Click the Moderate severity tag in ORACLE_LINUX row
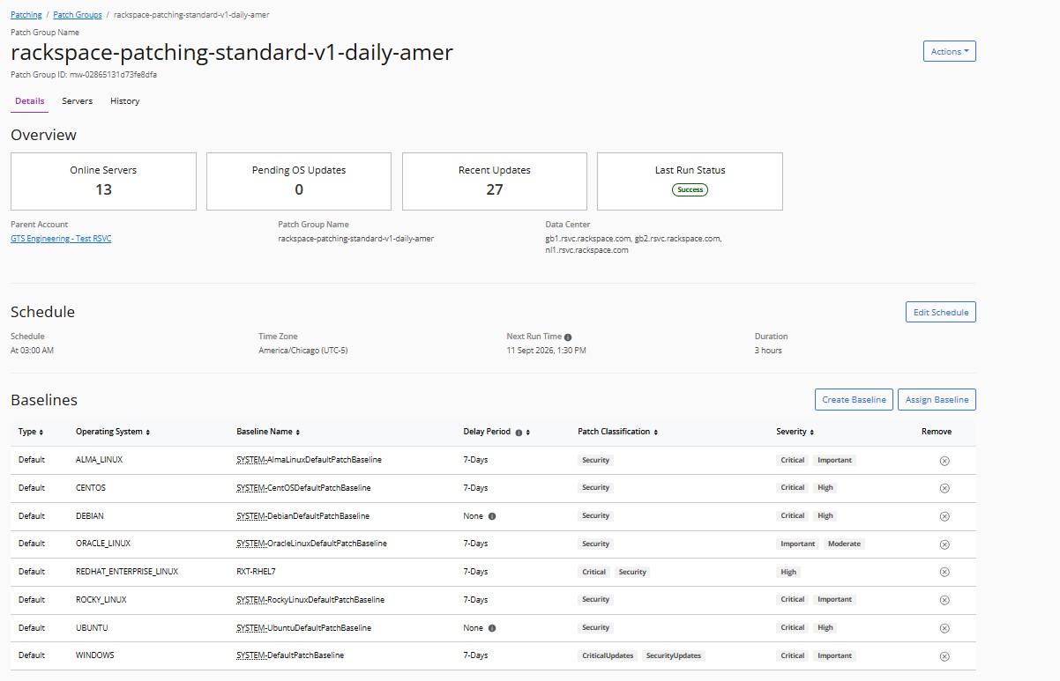This screenshot has width=1060, height=681. (844, 544)
